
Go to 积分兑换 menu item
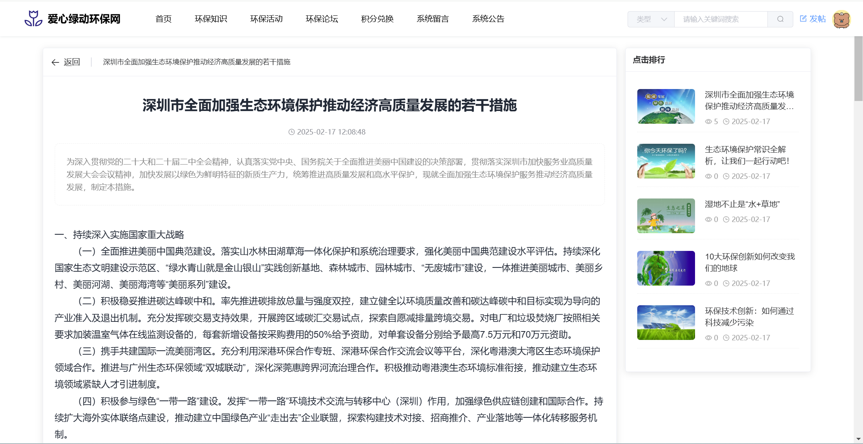point(377,19)
